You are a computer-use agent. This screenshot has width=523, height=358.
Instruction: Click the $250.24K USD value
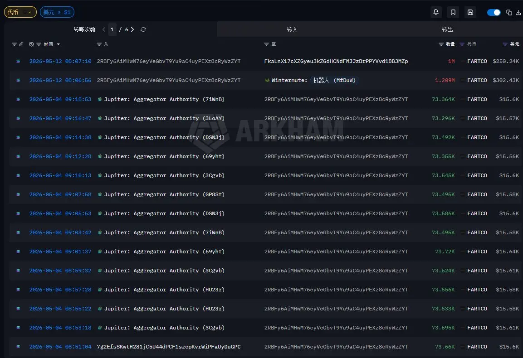[x=506, y=61]
